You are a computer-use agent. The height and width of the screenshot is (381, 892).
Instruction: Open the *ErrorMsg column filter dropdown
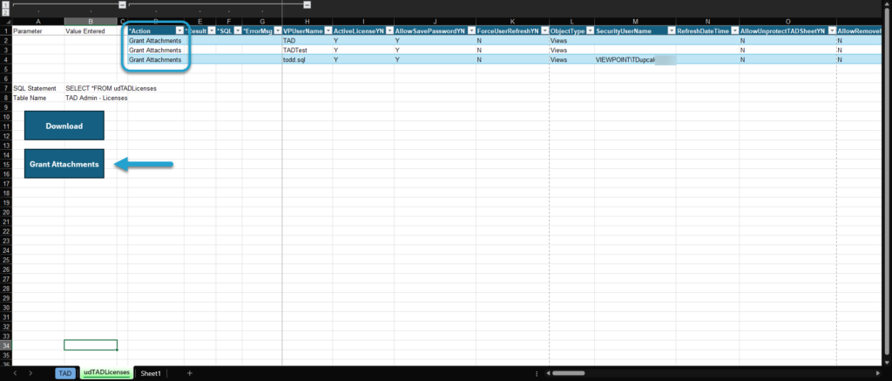(x=278, y=31)
